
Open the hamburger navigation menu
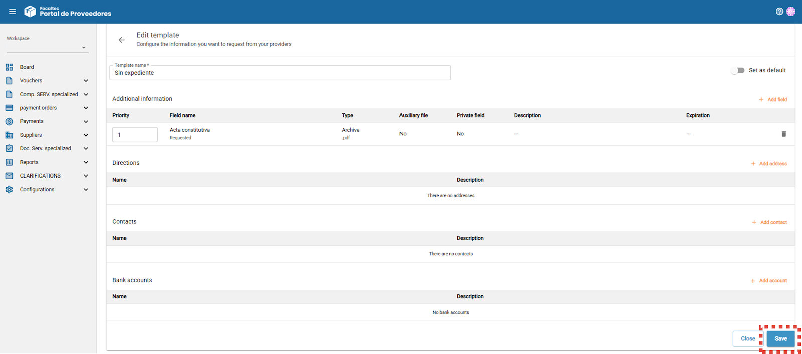[x=13, y=11]
